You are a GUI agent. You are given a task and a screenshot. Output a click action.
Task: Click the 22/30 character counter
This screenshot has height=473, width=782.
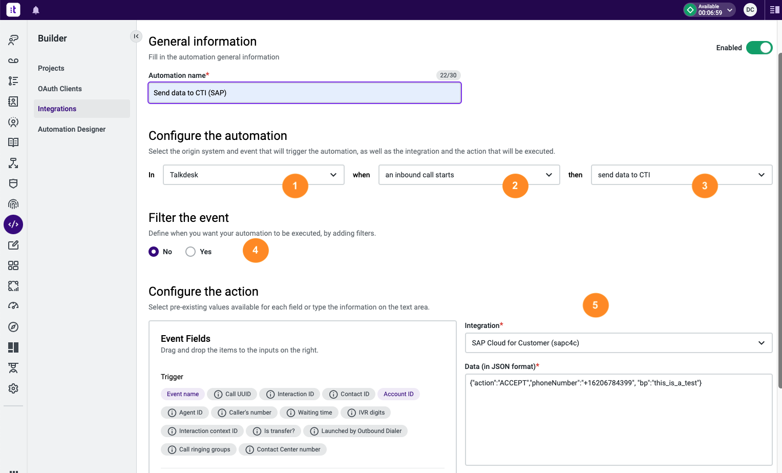coord(448,75)
